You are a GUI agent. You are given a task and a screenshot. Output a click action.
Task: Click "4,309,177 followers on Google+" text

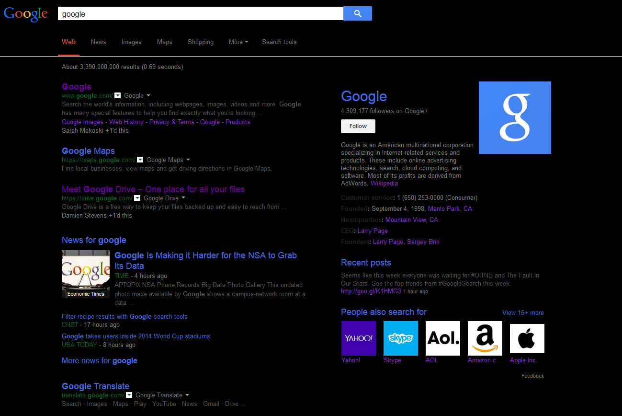(x=385, y=111)
